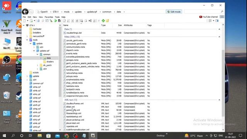
Task: Expand the menyooStuff tree folder
Action: coord(27,36)
